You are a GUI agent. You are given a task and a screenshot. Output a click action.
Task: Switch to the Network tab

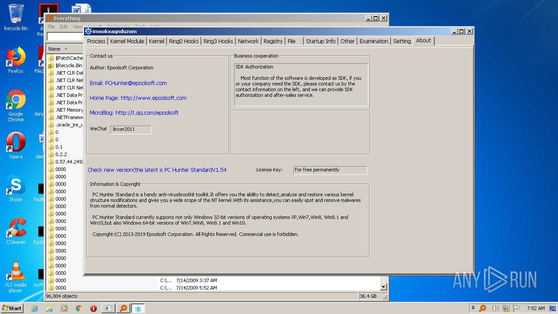point(248,41)
